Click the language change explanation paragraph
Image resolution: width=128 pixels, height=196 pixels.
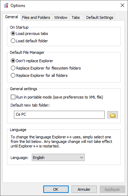(x=61, y=141)
